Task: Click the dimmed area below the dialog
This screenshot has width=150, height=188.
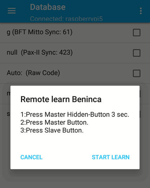Action: pyautogui.click(x=75, y=179)
